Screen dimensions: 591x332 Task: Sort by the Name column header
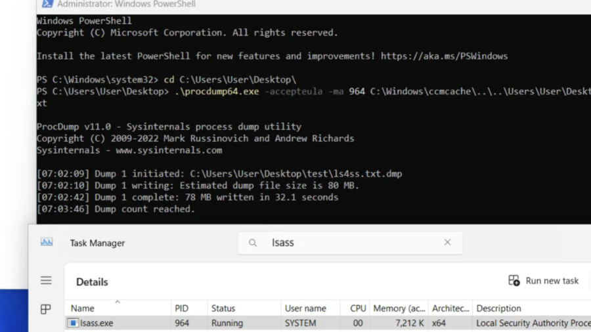tap(118, 308)
